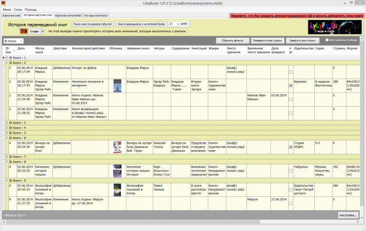Click the Старт button
This screenshot has height=231, width=366.
(35, 31)
